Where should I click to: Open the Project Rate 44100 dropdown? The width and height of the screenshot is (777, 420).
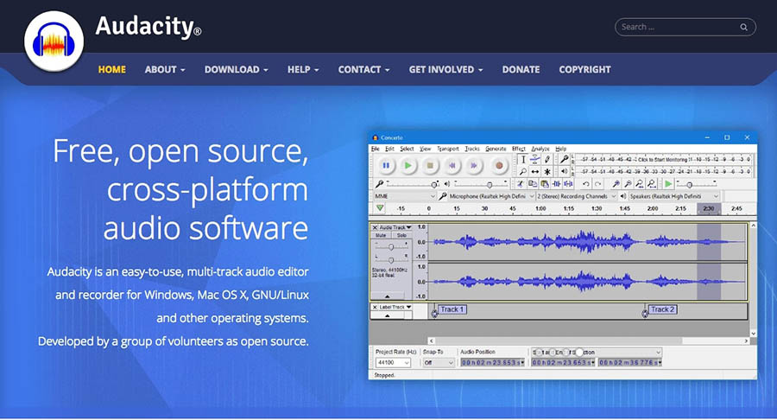pos(393,363)
